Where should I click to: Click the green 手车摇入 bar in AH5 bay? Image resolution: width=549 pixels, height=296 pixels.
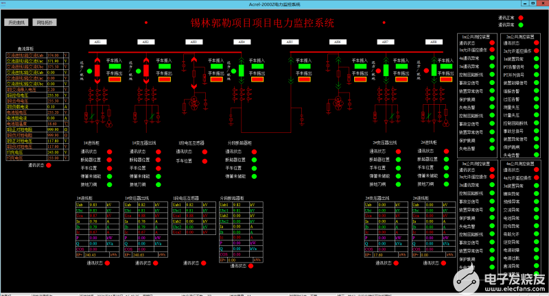[304, 66]
